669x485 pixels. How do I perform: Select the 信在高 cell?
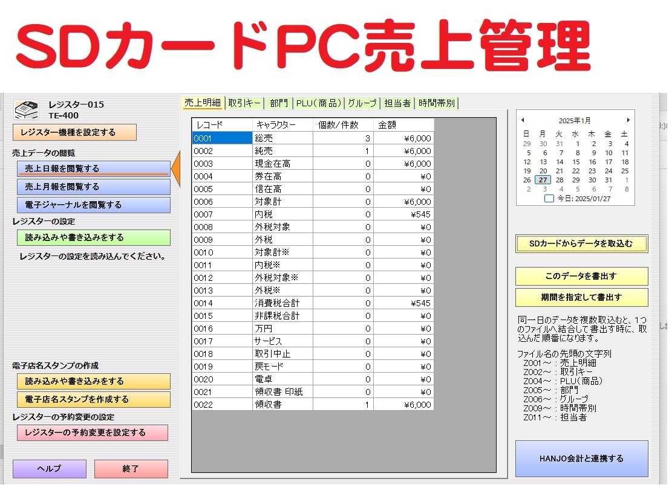283,189
